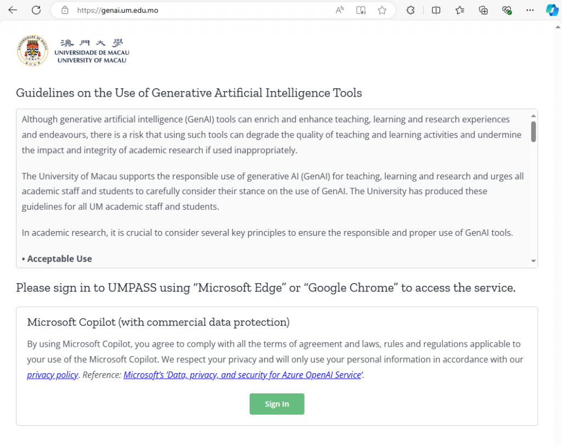This screenshot has width=562, height=445.
Task: Open Microsoft's Azure OpenAI Service reference link
Action: pyautogui.click(x=243, y=374)
